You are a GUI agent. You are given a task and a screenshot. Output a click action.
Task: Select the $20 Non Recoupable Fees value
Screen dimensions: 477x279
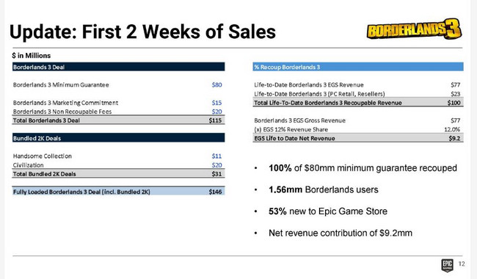(217, 112)
